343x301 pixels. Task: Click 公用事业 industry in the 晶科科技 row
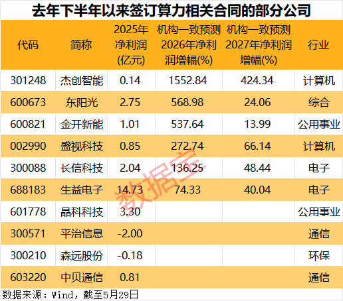point(318,211)
